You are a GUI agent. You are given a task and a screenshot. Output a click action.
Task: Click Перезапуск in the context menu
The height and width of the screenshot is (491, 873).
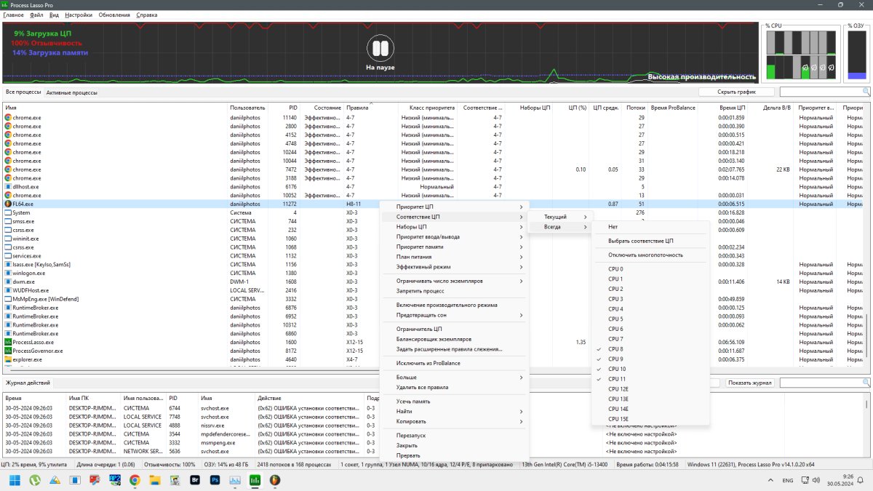pyautogui.click(x=453, y=435)
